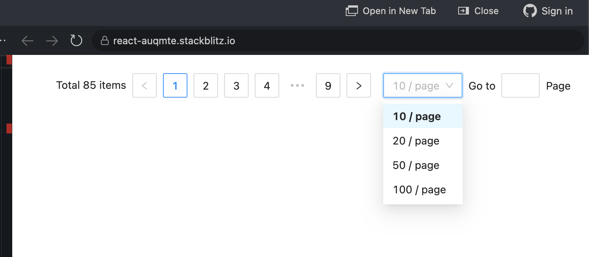Select 100 / page from the dropdown
The width and height of the screenshot is (589, 257).
[x=419, y=190]
